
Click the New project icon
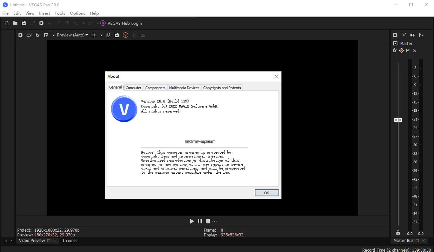pos(6,23)
